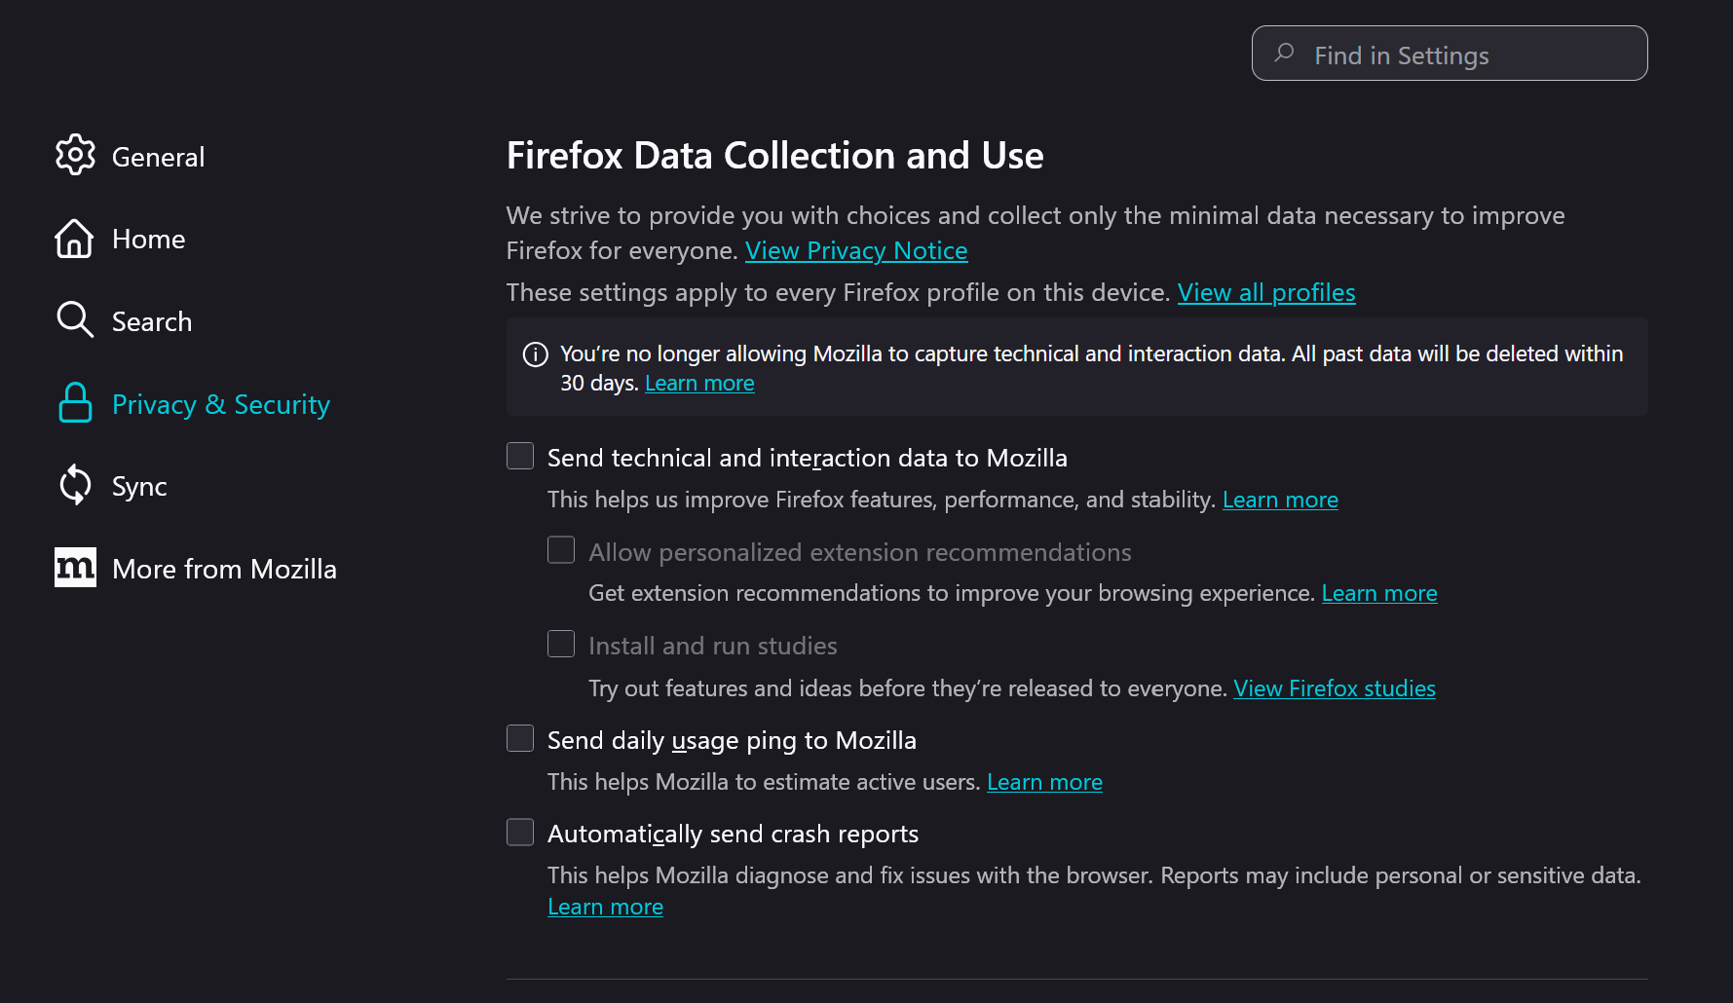
Task: Click the More from Mozilla logo icon
Action: click(75, 567)
